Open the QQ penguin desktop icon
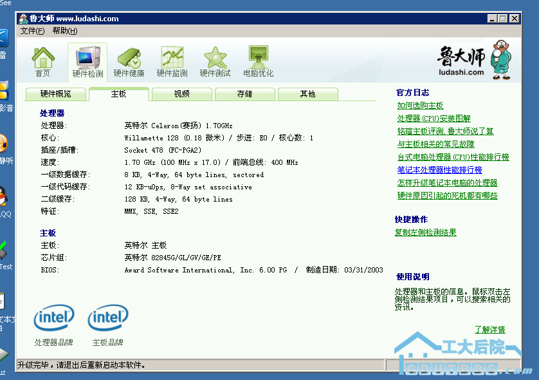 pos(3,196)
